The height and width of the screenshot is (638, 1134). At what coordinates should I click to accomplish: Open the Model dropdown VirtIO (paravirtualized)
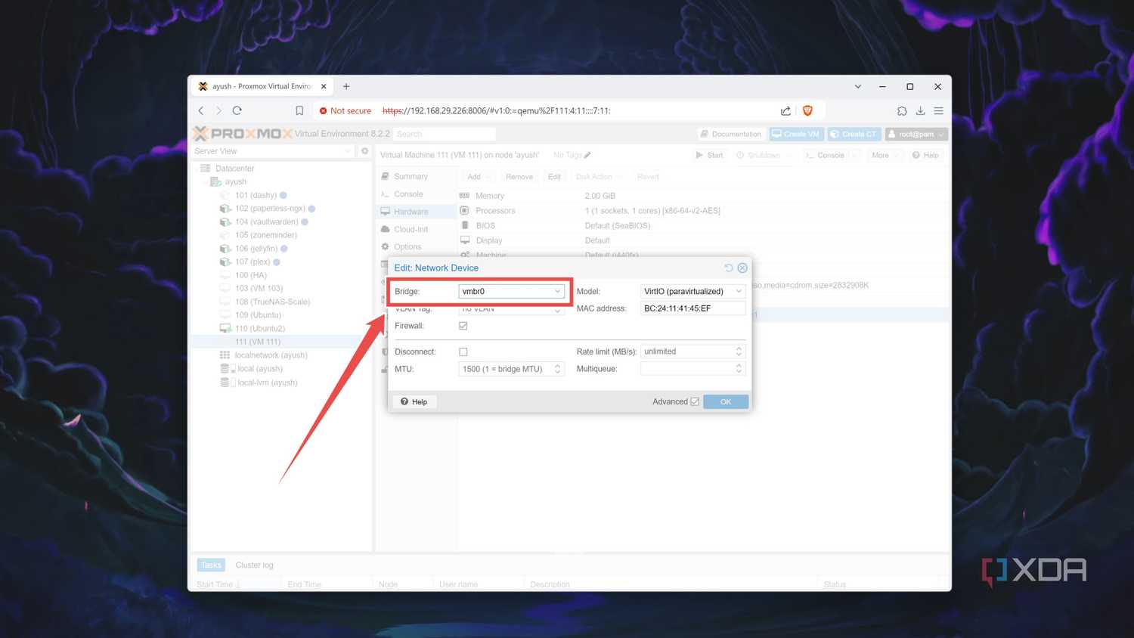click(692, 291)
